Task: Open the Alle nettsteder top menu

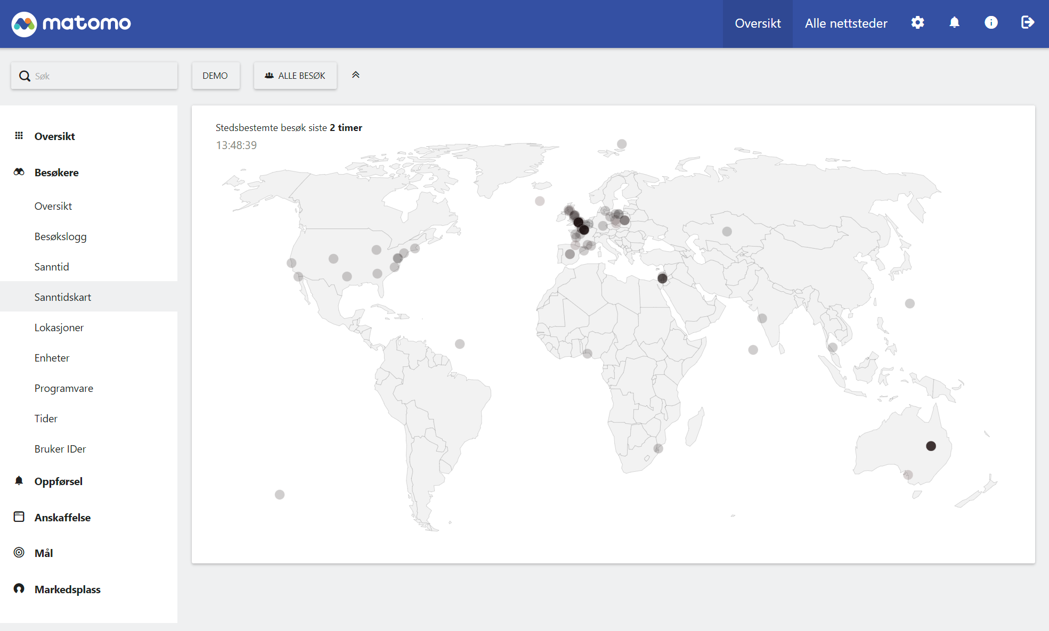Action: pyautogui.click(x=845, y=23)
